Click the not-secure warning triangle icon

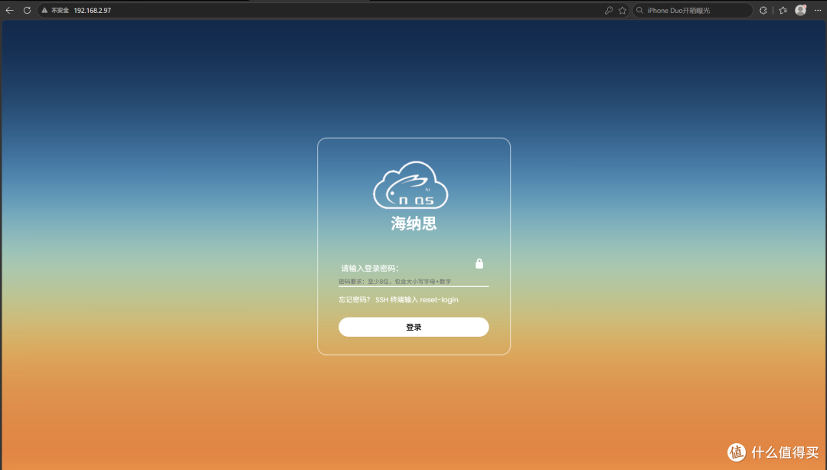[44, 10]
